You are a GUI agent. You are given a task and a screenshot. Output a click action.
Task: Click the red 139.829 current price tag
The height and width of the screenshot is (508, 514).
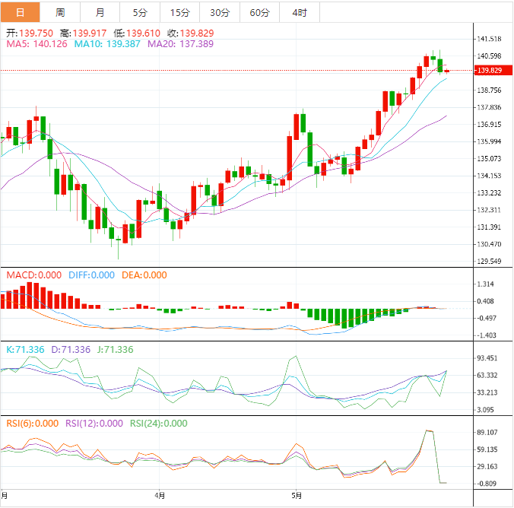493,70
